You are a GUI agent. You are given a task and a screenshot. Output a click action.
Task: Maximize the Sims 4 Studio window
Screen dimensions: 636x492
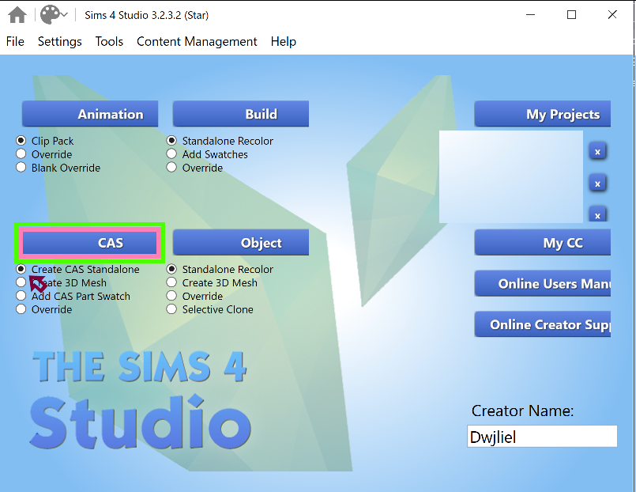click(x=571, y=14)
